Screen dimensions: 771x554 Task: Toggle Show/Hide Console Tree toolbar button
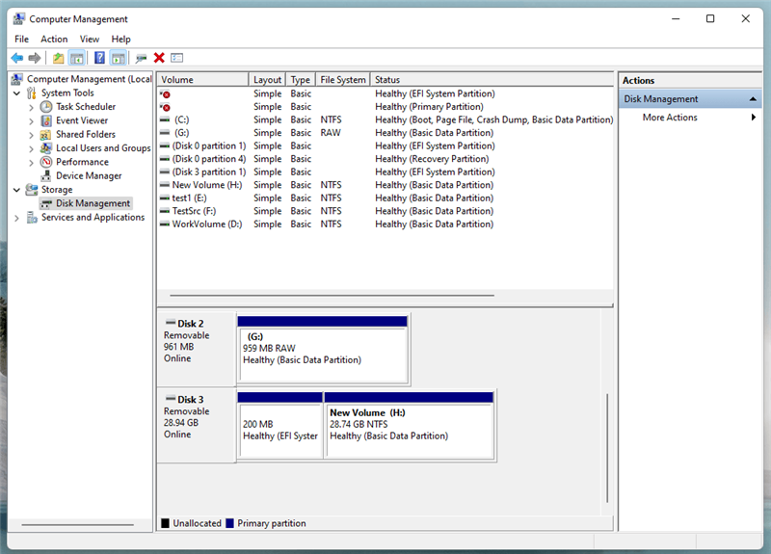pos(77,58)
